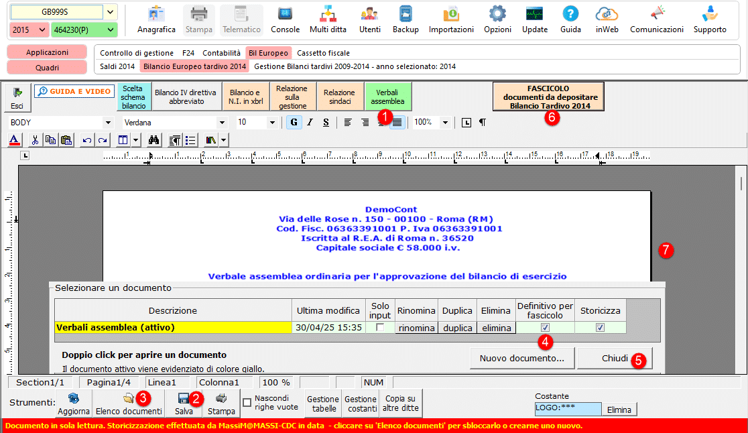This screenshot has height=433, width=748.
Task: Open the font size dropdown
Action: tap(271, 123)
